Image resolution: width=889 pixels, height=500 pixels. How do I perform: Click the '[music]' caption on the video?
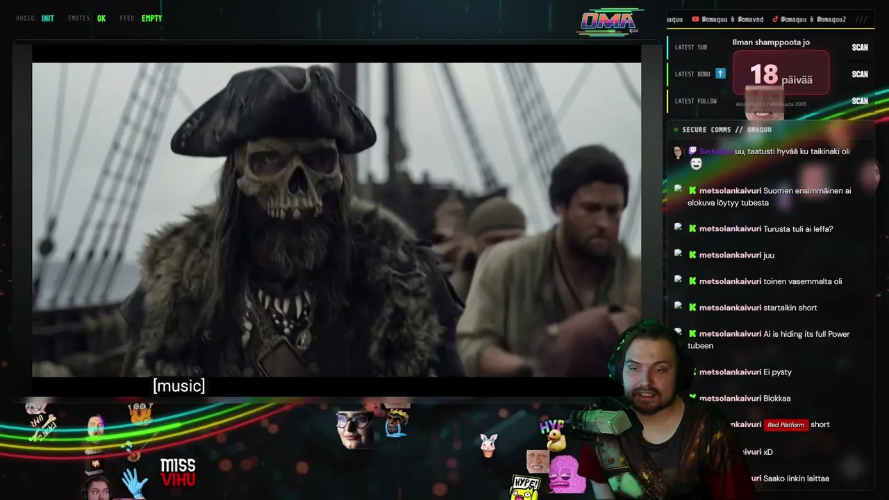(x=179, y=386)
